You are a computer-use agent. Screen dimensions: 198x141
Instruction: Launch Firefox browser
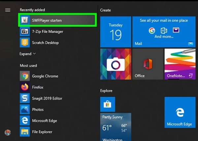tap(37, 88)
